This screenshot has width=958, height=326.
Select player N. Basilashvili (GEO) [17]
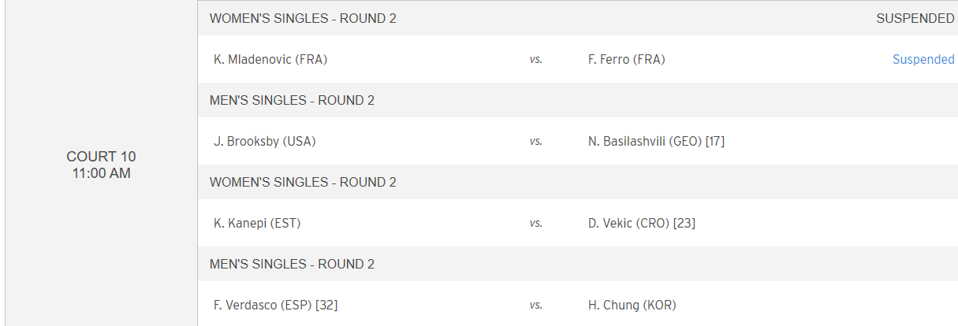tap(656, 141)
